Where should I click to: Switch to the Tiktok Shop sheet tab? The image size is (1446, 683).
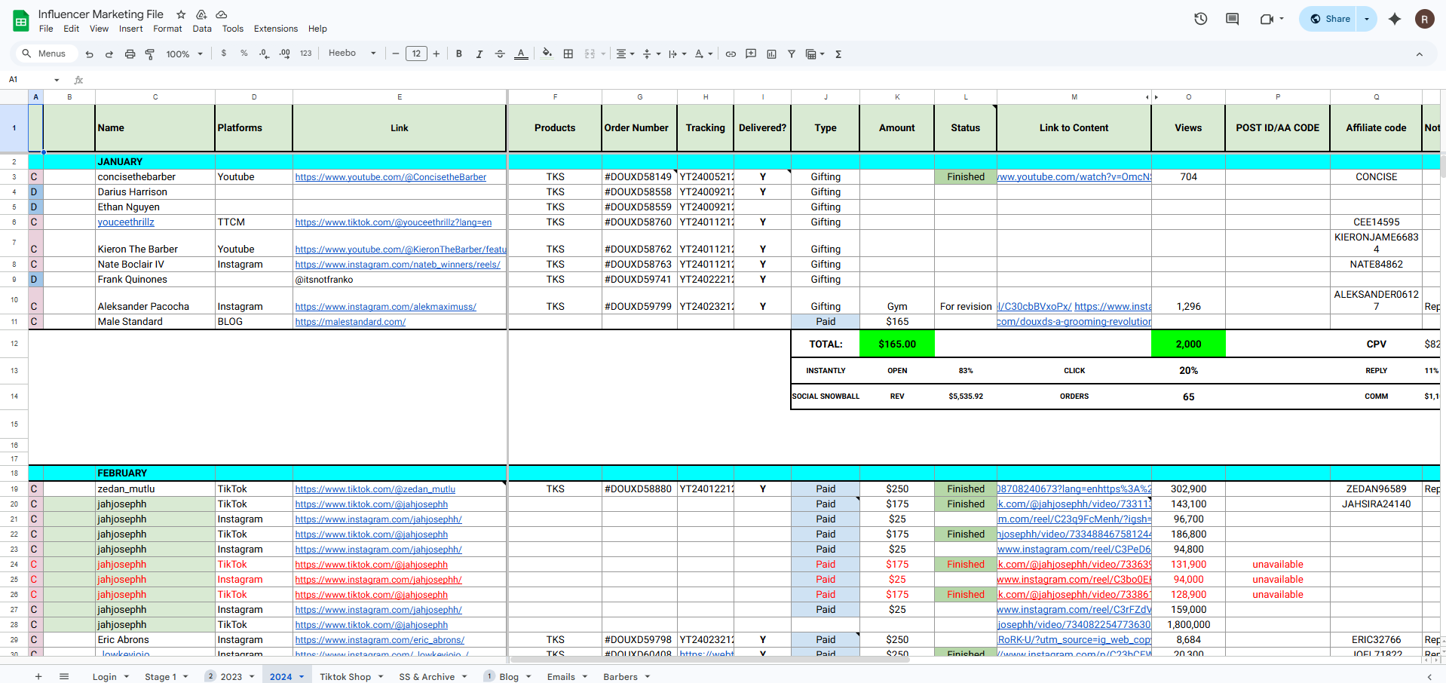(345, 676)
